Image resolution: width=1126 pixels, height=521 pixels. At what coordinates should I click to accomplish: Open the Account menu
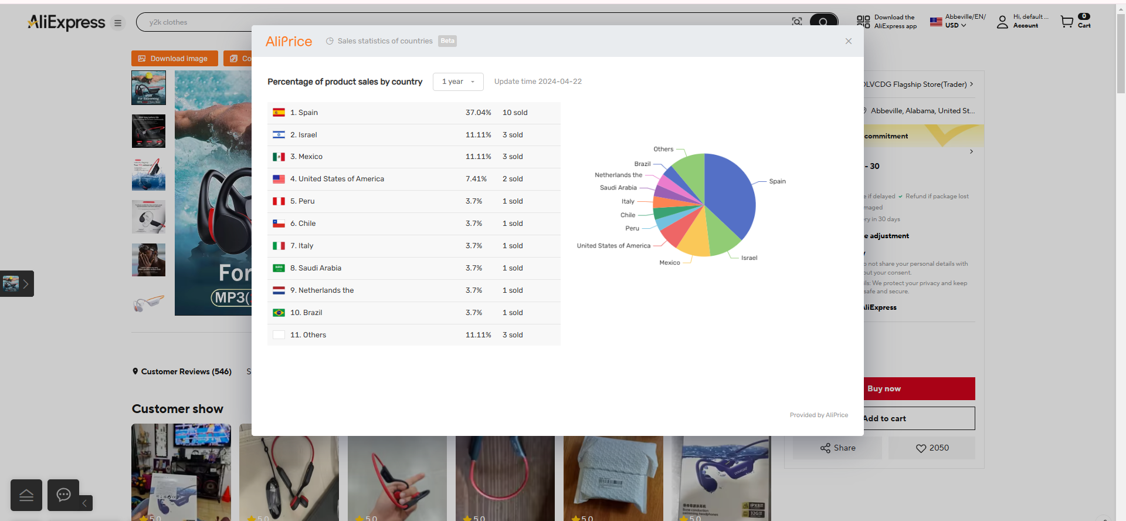1022,22
